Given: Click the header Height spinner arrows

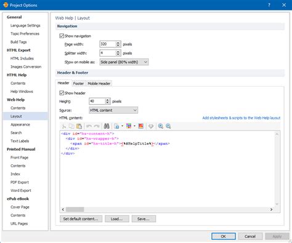Looking at the screenshot, I should (x=107, y=102).
